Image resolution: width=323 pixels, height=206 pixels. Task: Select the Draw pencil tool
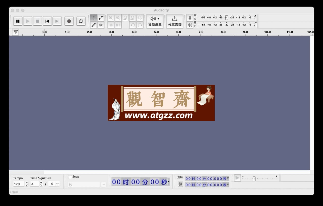(94, 25)
